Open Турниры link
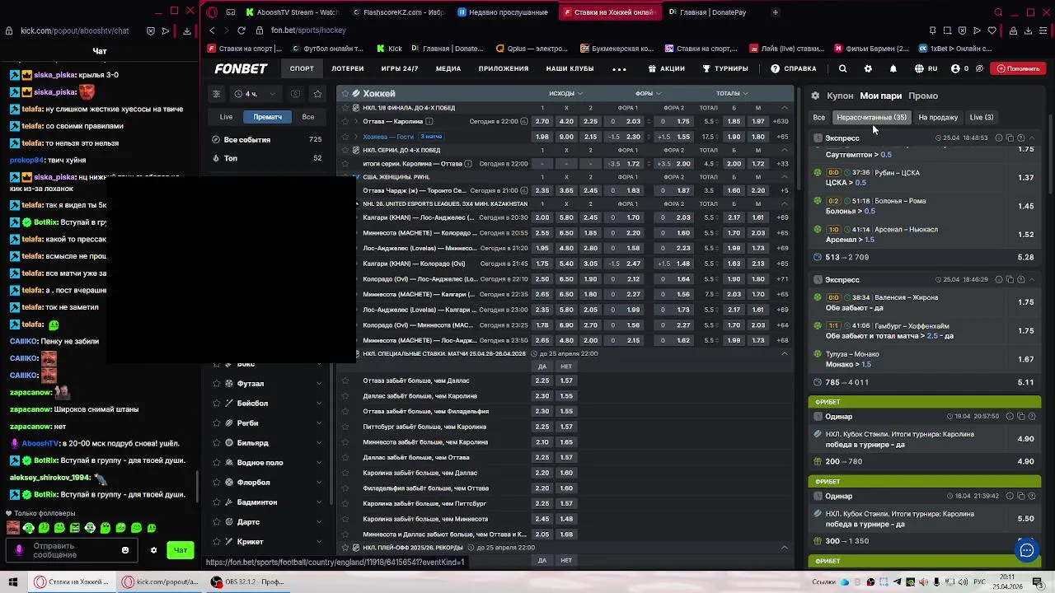The width and height of the screenshot is (1055, 593). point(725,69)
